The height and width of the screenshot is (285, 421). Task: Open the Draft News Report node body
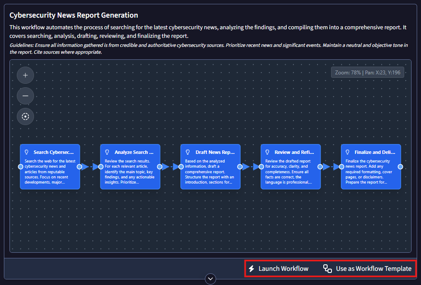[210, 172]
